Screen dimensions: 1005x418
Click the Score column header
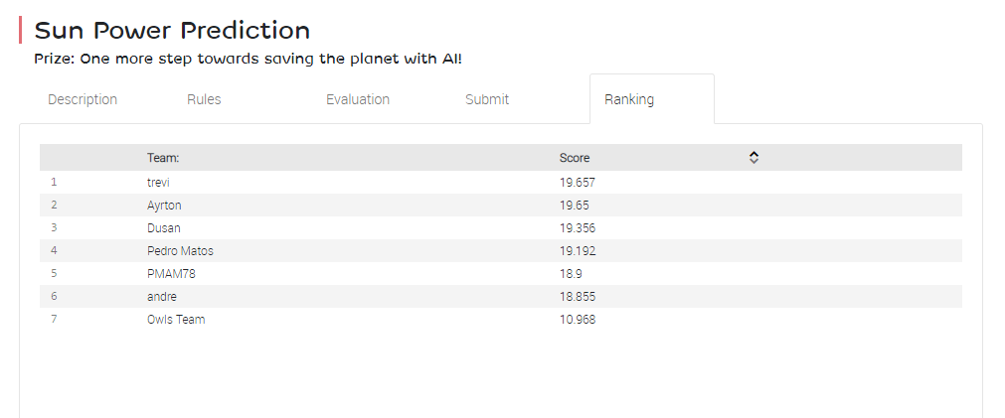[575, 158]
